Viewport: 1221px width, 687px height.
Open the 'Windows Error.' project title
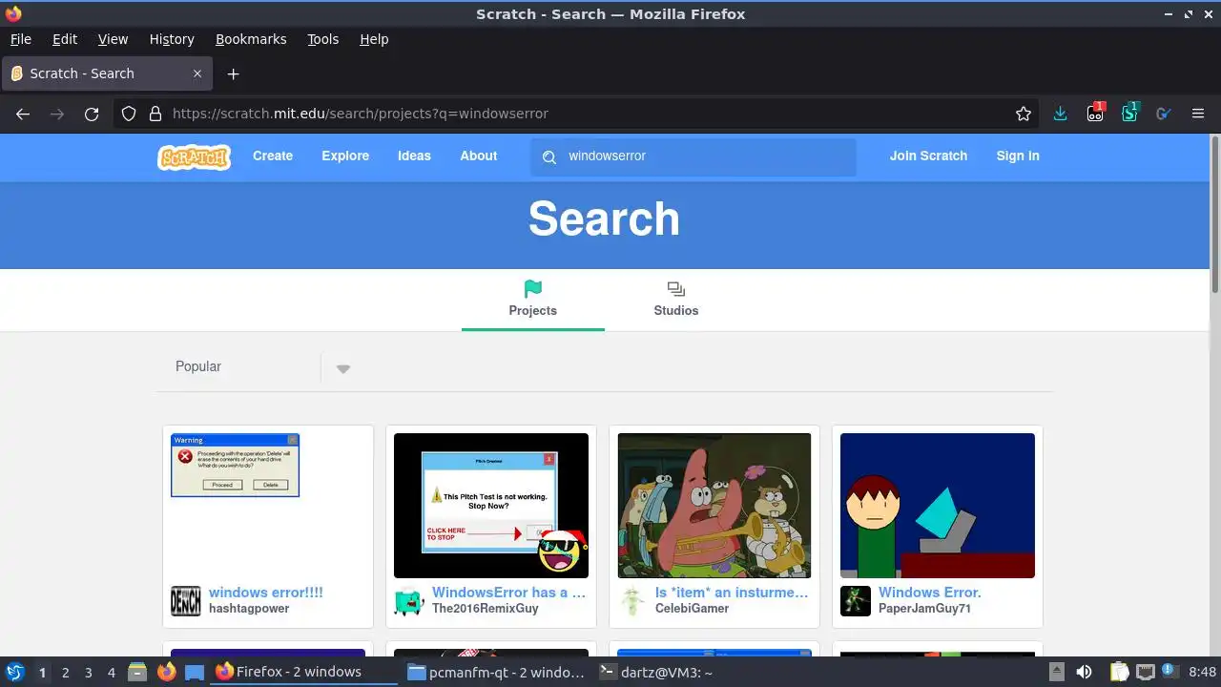point(930,593)
